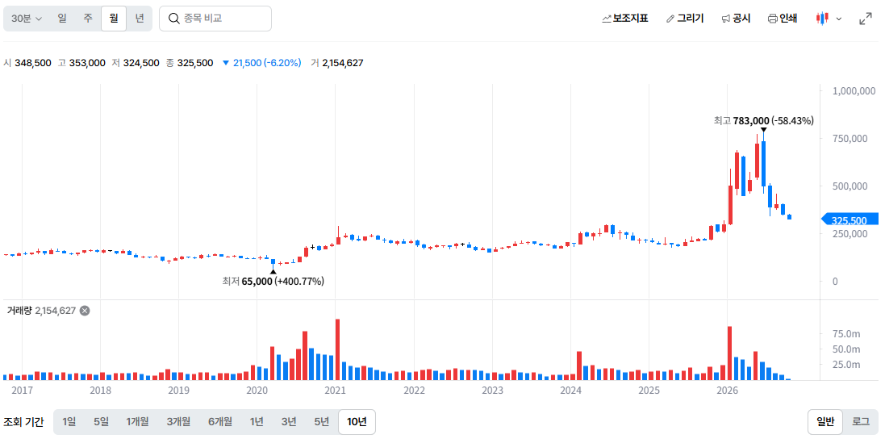Switch chart to 주 (weekly) interval
This screenshot has height=443, width=885.
(x=88, y=19)
